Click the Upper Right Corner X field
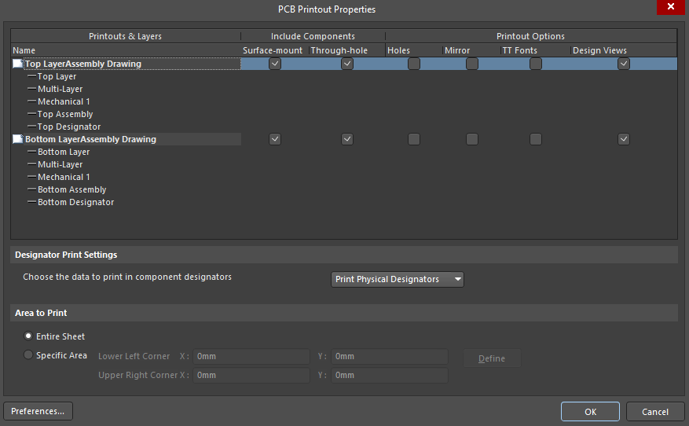689x426 pixels. [251, 376]
